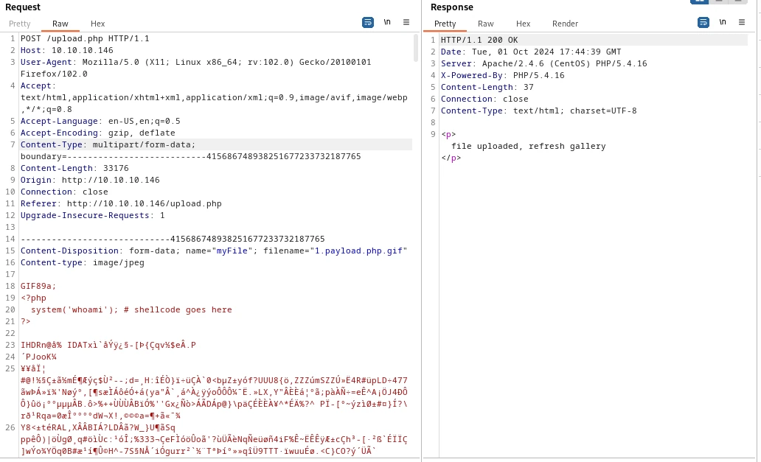The width and height of the screenshot is (761, 462).
Task: Click the 'Host: 10.10.10.146' header line
Action: point(66,50)
